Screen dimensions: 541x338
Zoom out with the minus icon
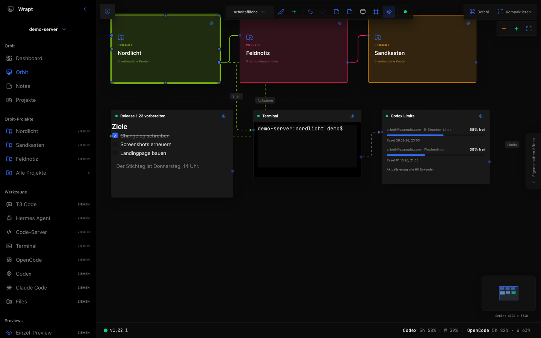pos(504,29)
